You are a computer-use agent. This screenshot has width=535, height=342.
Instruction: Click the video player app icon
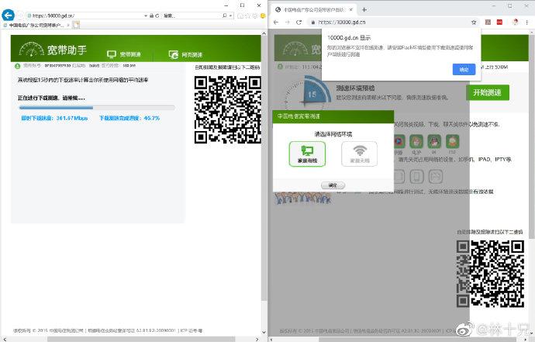click(x=399, y=141)
